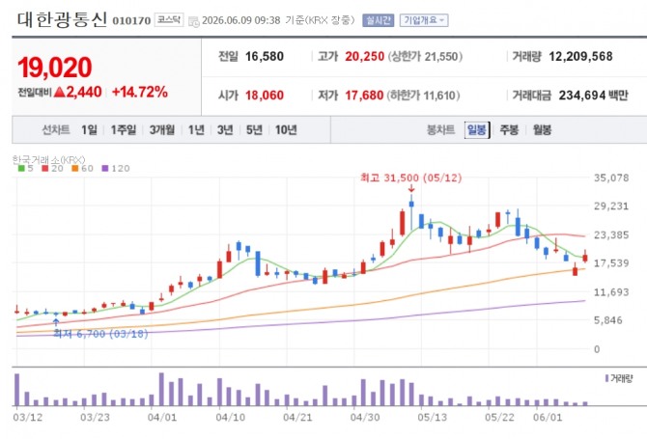Click the +14.72% change percentage

[140, 92]
